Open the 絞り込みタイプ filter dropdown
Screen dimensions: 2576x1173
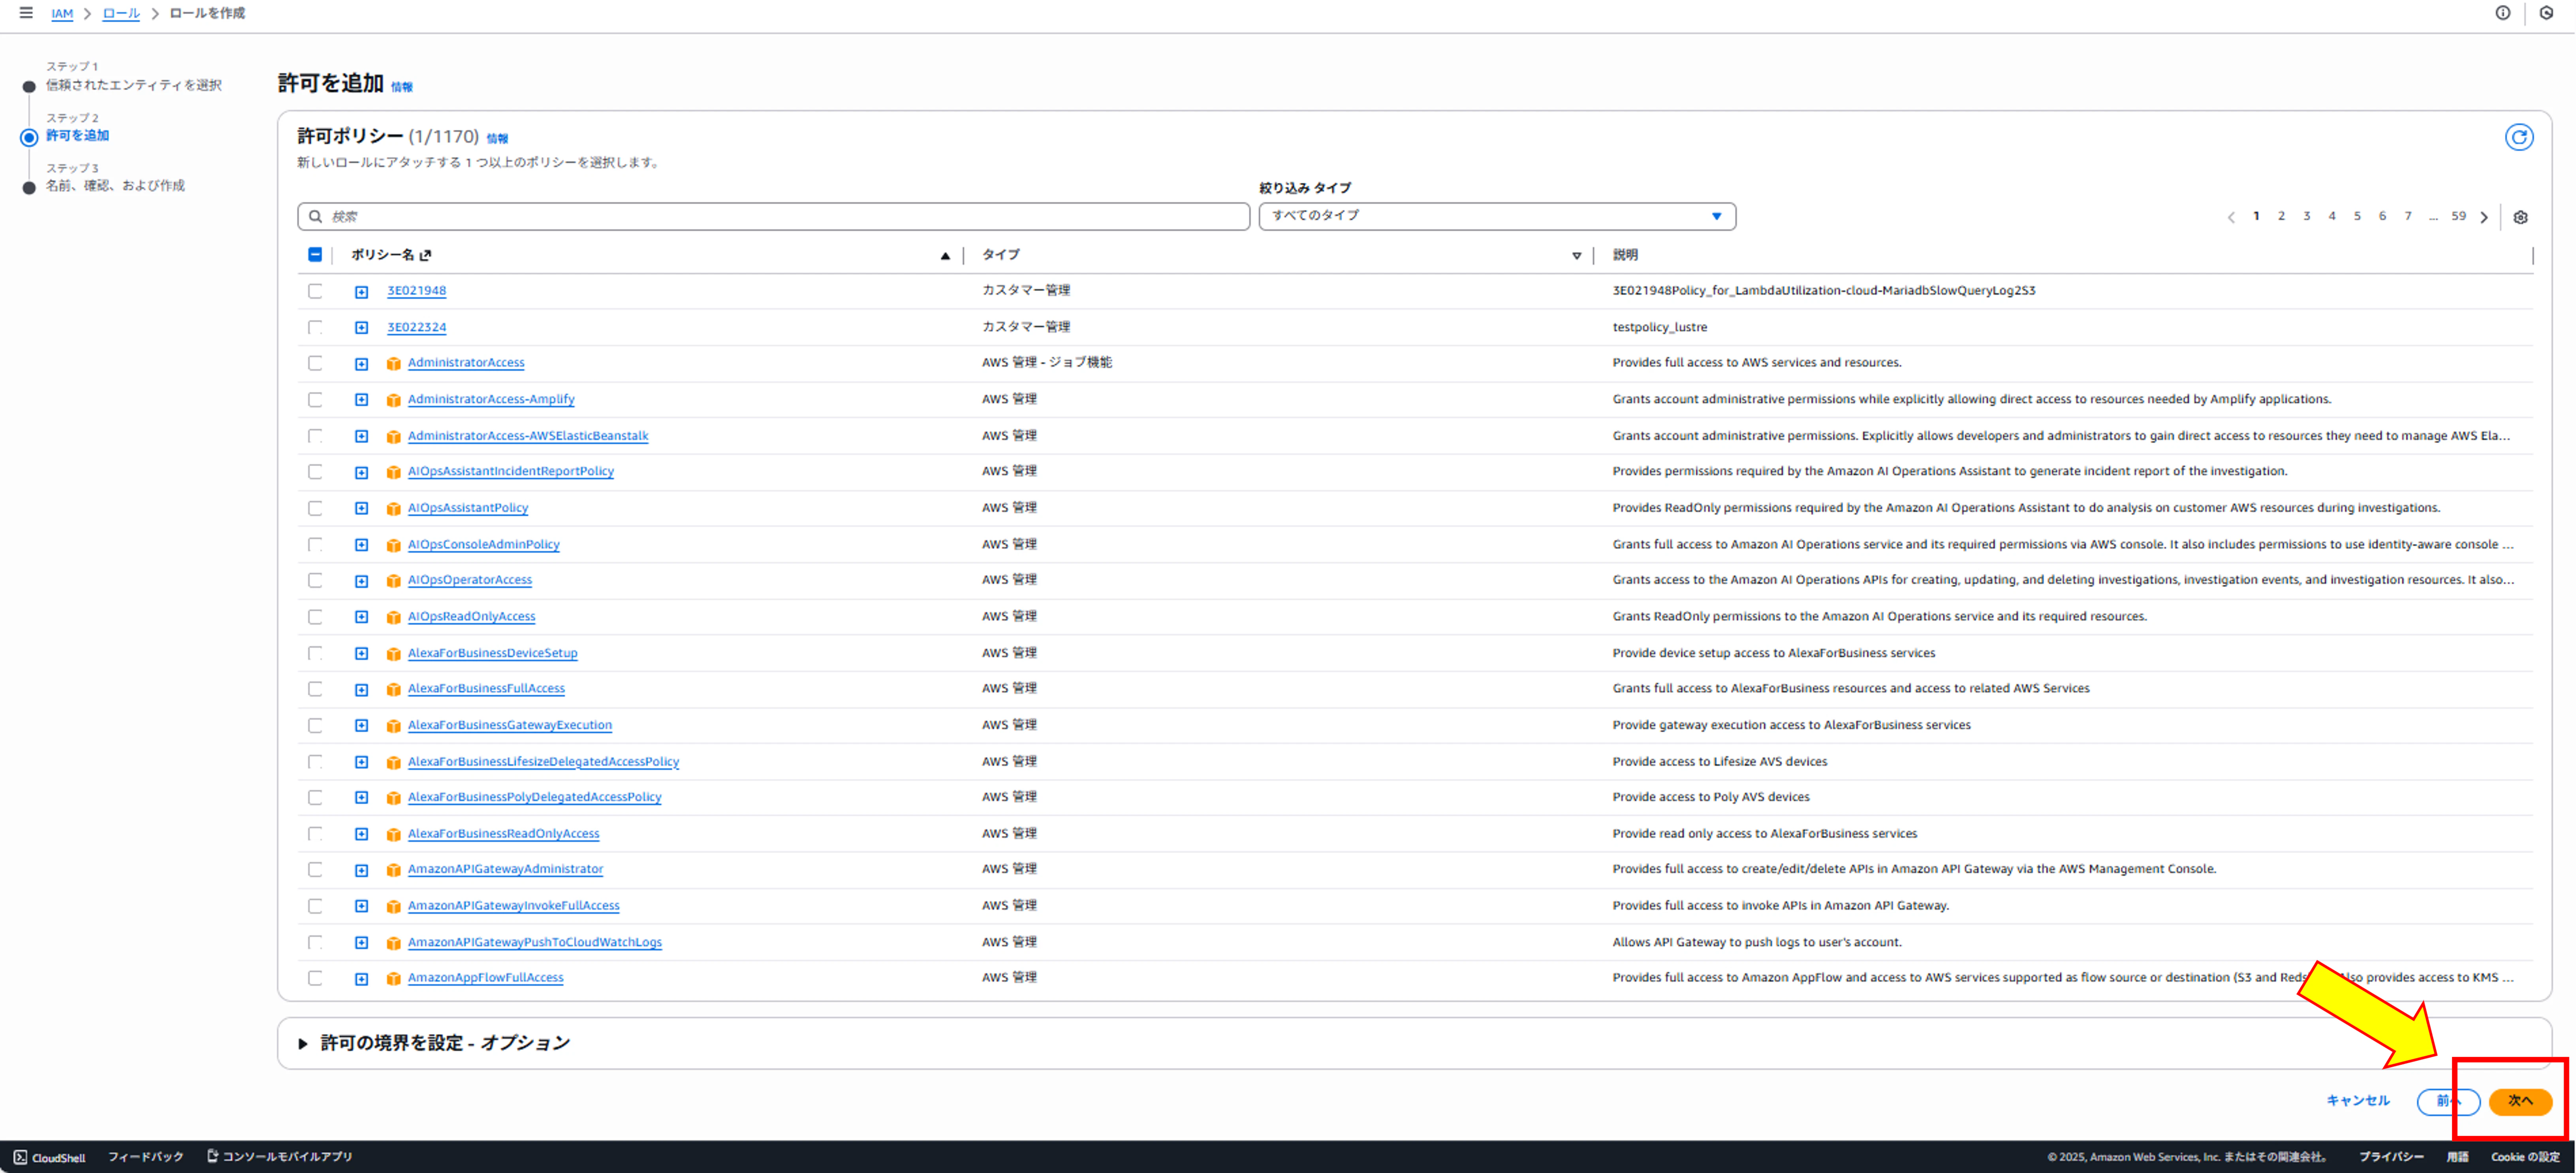tap(1497, 216)
